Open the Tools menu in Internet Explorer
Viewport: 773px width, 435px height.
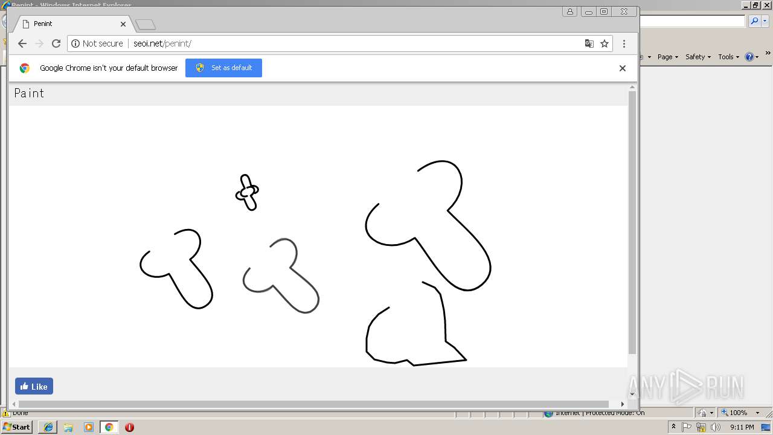coord(728,57)
